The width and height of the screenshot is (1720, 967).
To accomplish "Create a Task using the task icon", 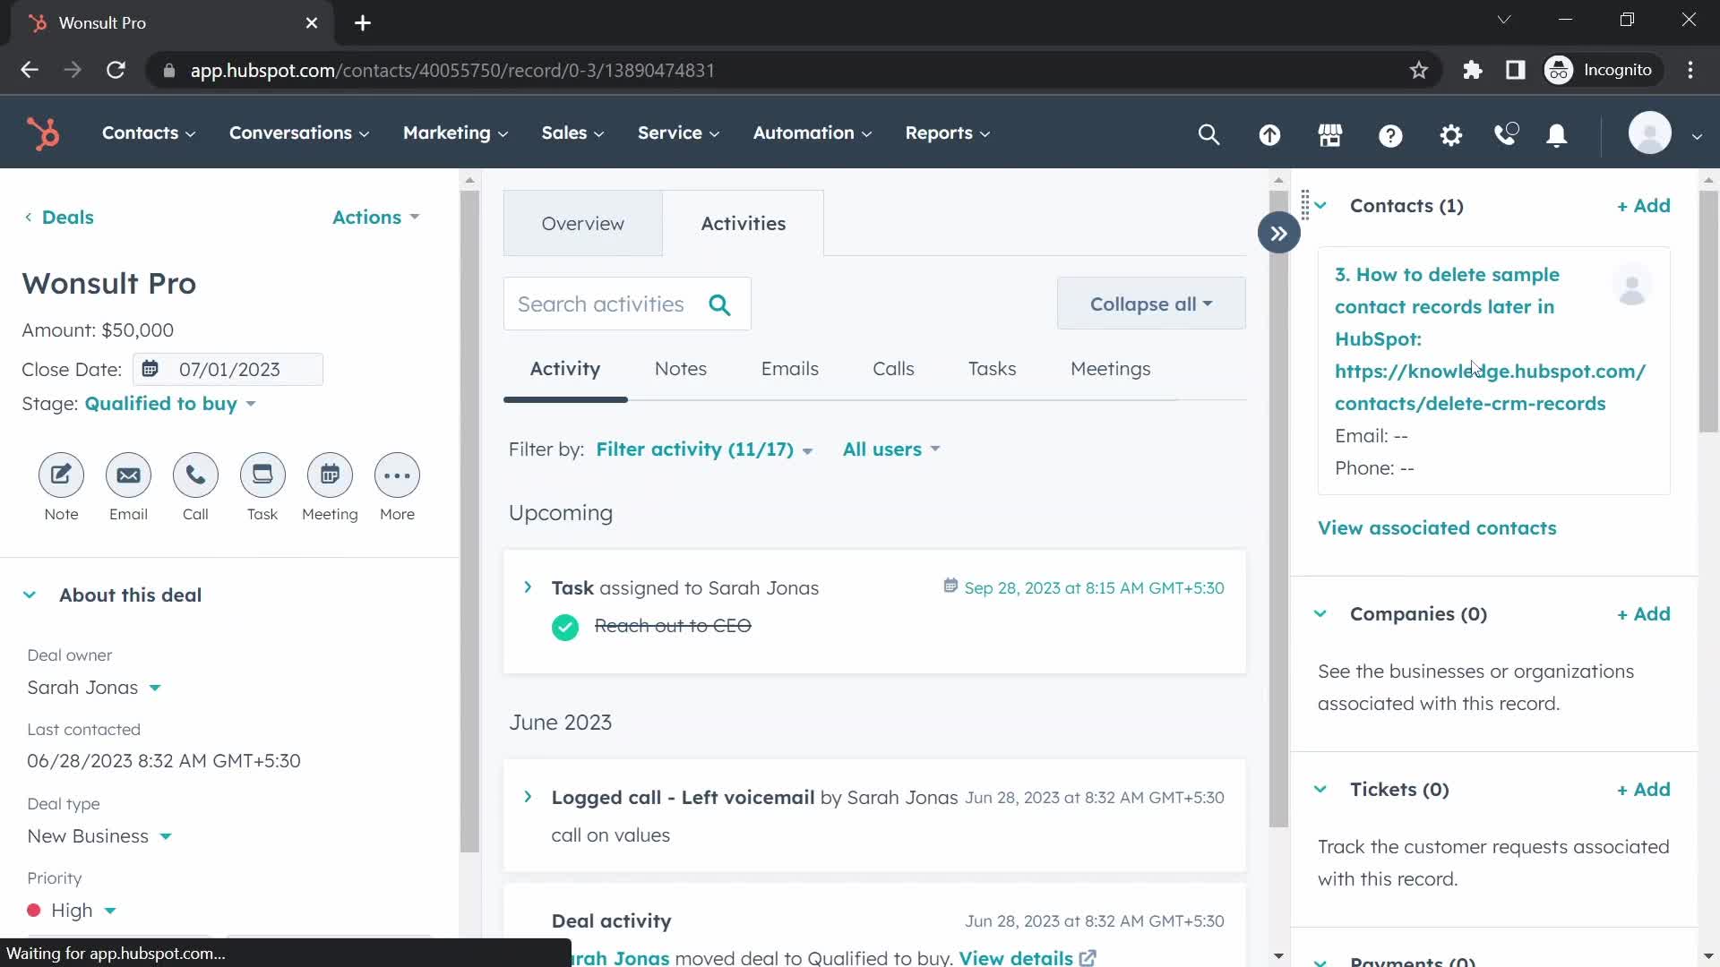I will tap(262, 475).
